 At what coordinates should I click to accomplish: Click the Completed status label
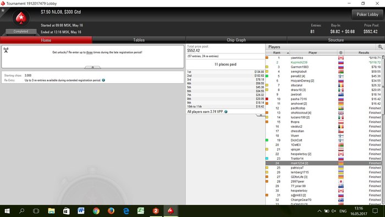click(x=21, y=31)
